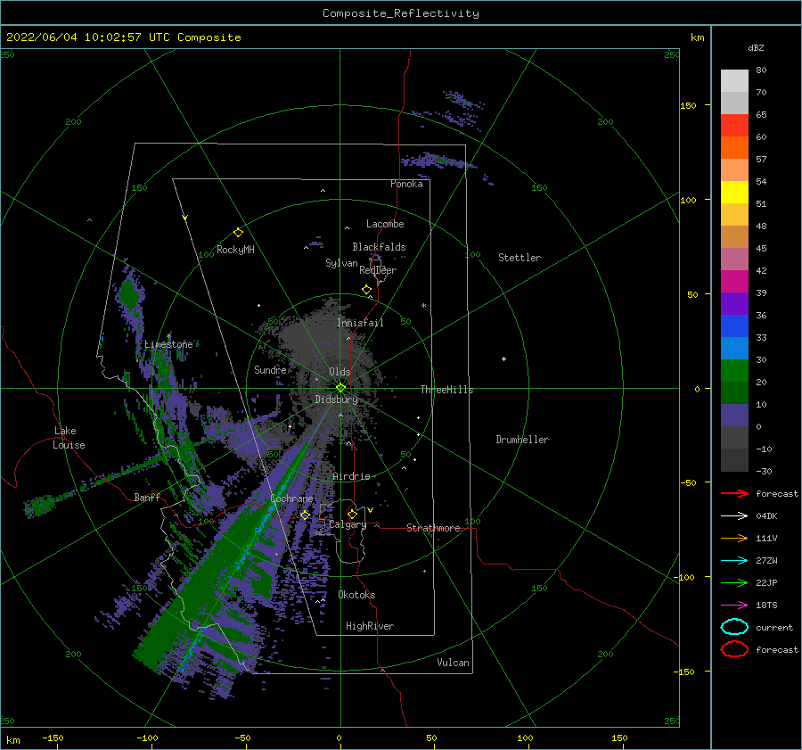Select yellow diamond marker below Cochrane label
Viewport: 802px width, 750px height.
pos(305,515)
